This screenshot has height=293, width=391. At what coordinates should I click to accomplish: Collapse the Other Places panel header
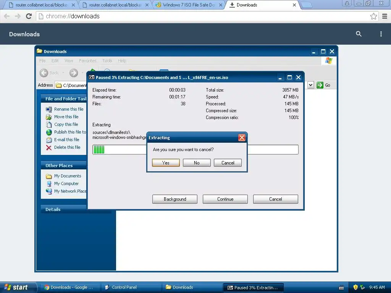pyautogui.click(x=64, y=166)
